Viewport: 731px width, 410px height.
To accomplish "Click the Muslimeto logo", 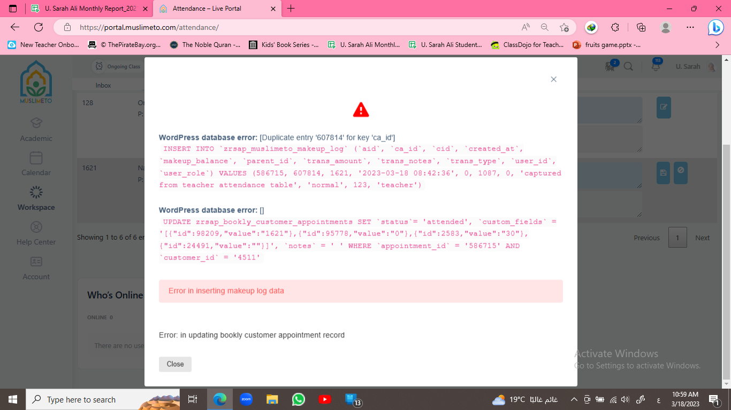I will click(36, 82).
